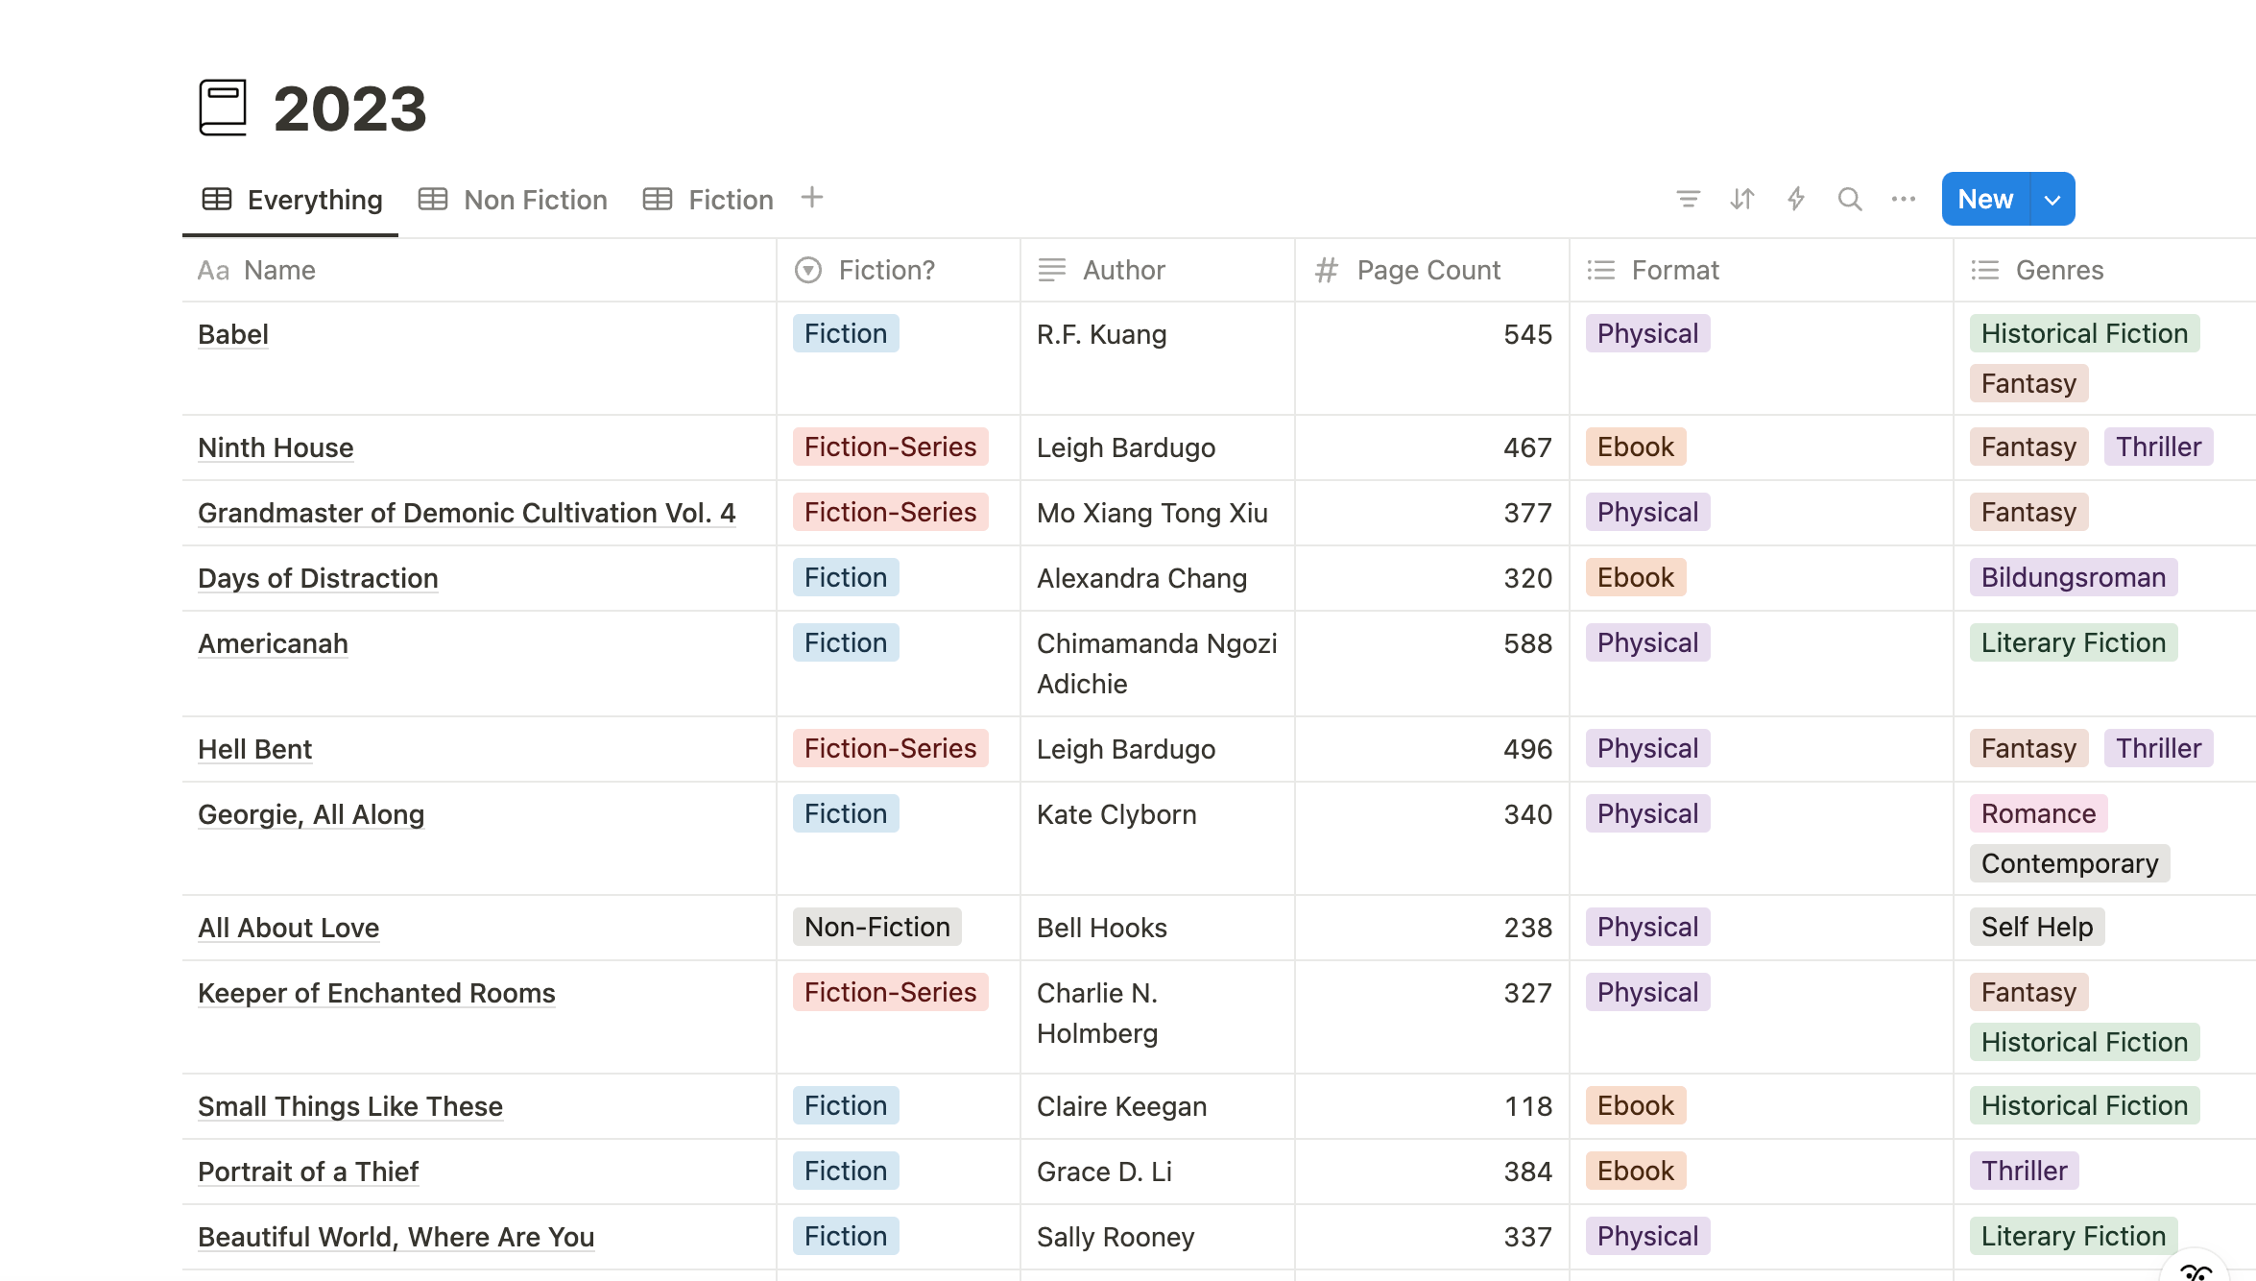Click the R.F. Kuang author cell

[1158, 358]
